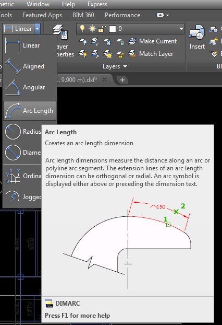
Task: Click the layer Lock tool icon
Action: 120,41
